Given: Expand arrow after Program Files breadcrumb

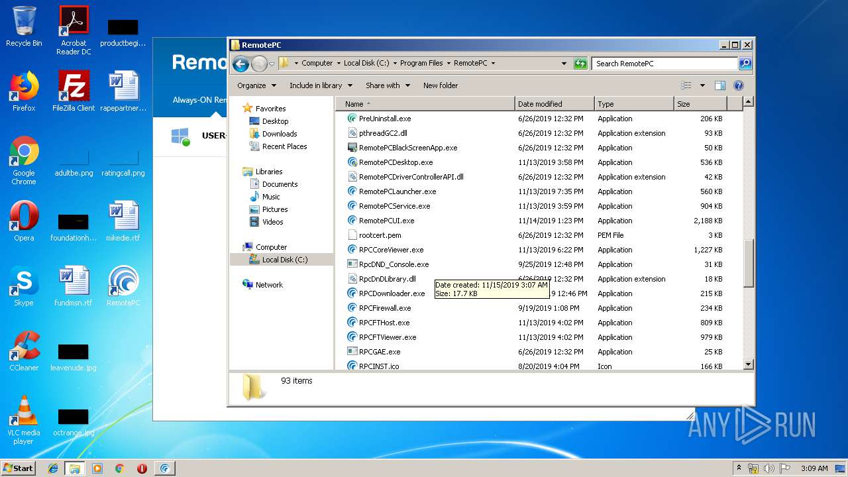Looking at the screenshot, I should pyautogui.click(x=449, y=64).
